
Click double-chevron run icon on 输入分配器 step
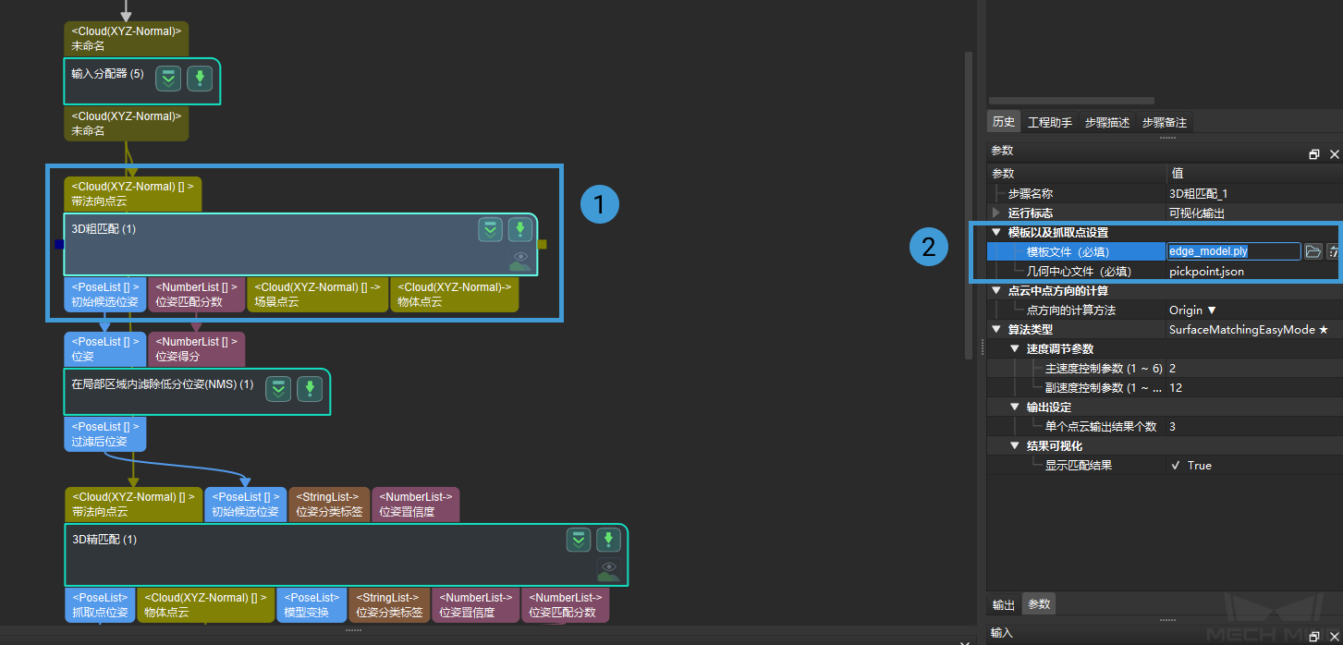167,79
